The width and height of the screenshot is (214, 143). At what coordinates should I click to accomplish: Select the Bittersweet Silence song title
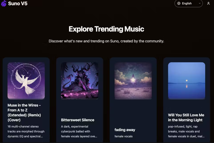click(78, 120)
